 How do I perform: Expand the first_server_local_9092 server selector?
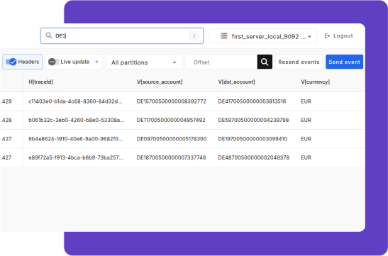click(262, 36)
